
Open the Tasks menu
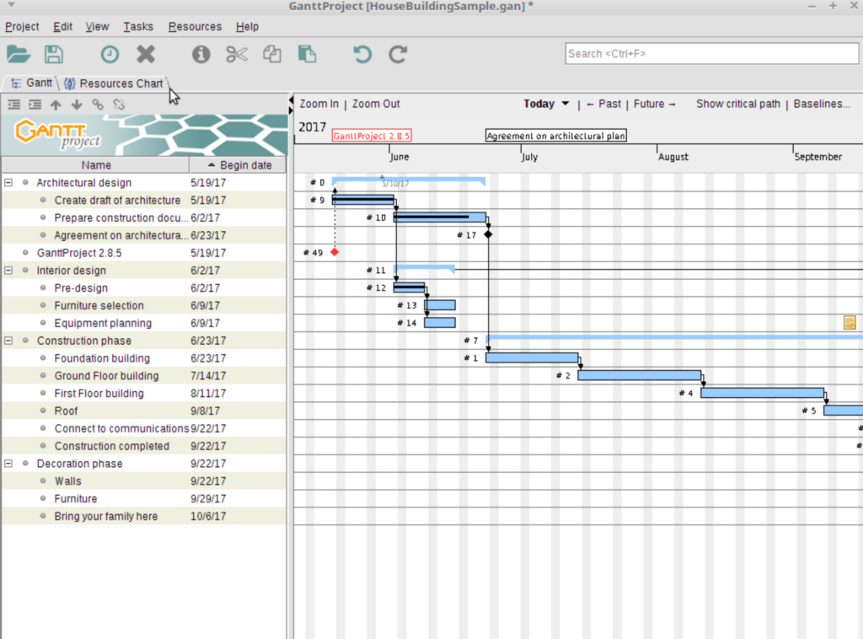(138, 26)
